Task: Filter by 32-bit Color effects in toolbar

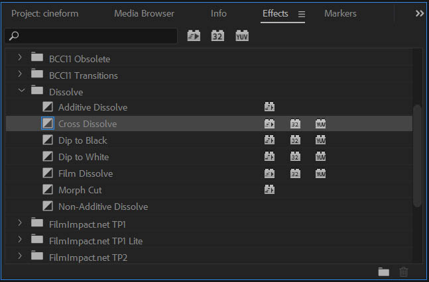Action: (x=217, y=36)
